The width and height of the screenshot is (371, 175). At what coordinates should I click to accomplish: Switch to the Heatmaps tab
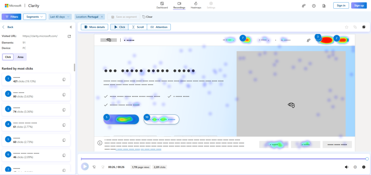pos(196,5)
